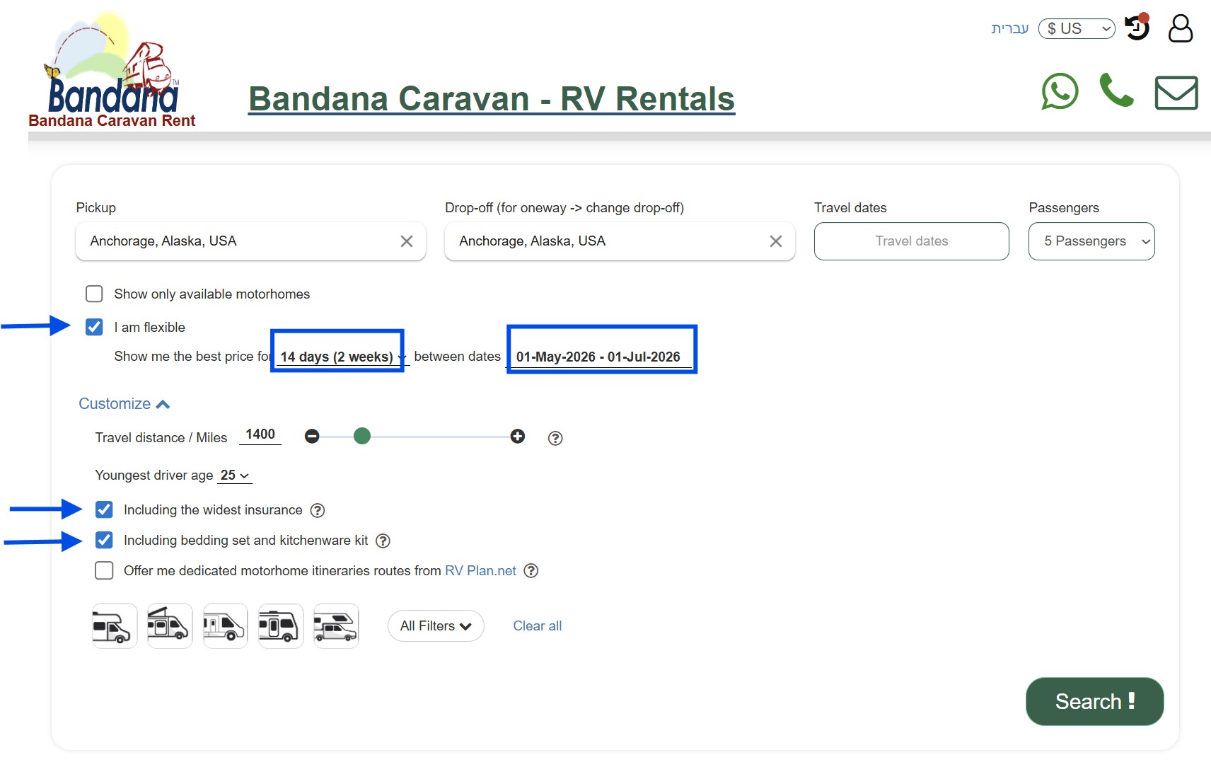The image size is (1211, 767).
Task: Open the $ US currency selector
Action: 1076,28
